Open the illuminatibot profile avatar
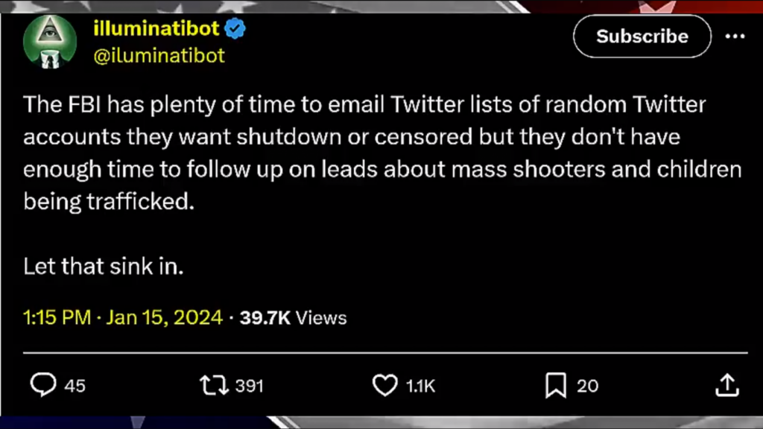The height and width of the screenshot is (429, 763). pos(50,40)
